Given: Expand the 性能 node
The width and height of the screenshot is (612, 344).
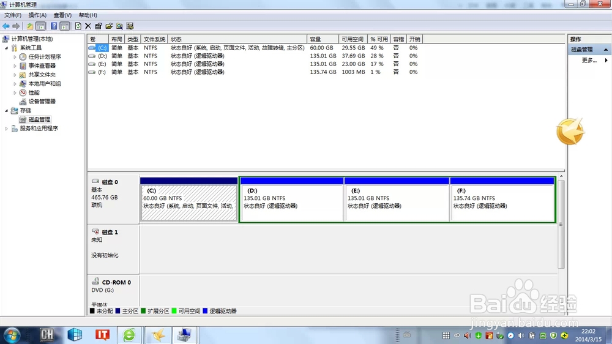Looking at the screenshot, I should coord(15,92).
